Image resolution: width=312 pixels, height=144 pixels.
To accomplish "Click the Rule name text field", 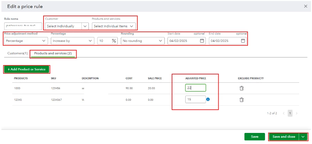I will [x=23, y=26].
